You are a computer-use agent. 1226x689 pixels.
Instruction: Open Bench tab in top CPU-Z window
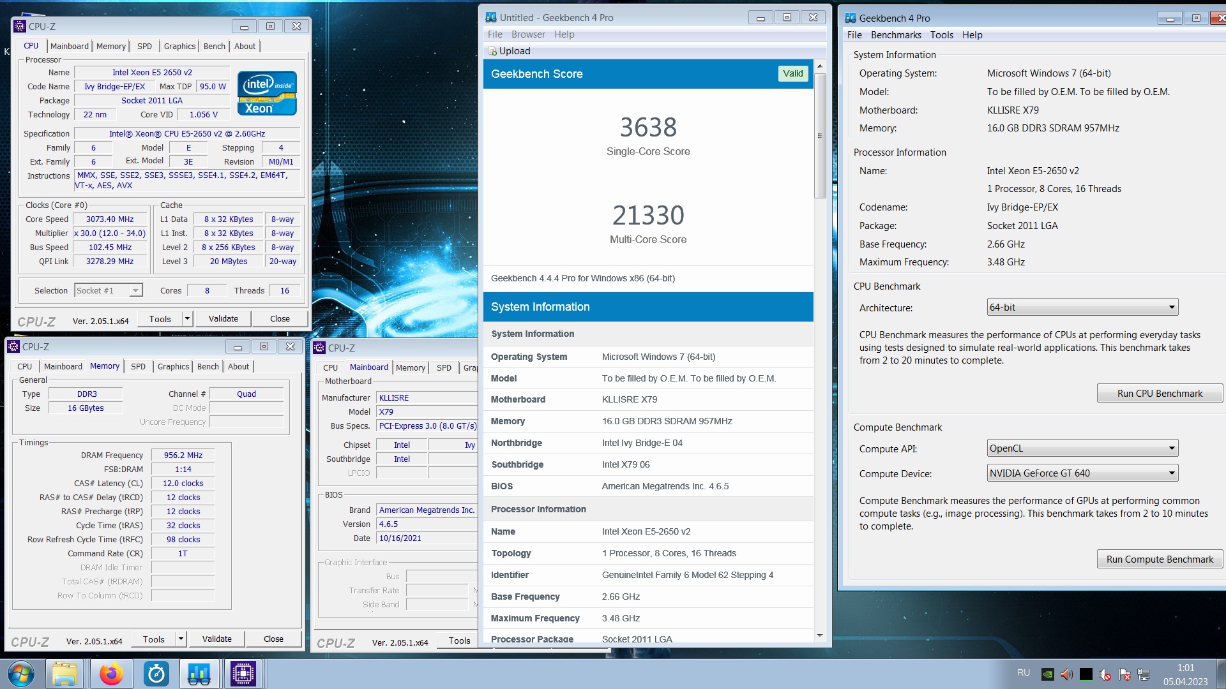point(215,46)
